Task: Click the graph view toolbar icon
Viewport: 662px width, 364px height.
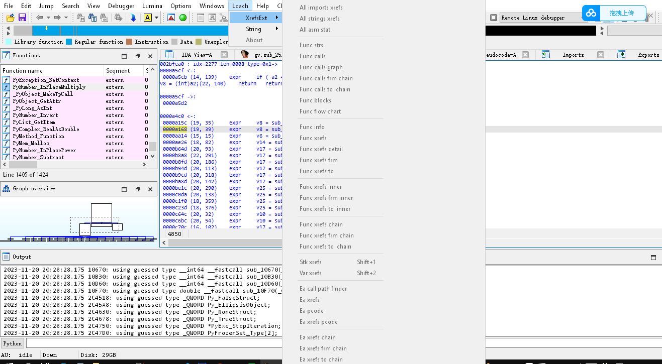Action: coord(212,18)
